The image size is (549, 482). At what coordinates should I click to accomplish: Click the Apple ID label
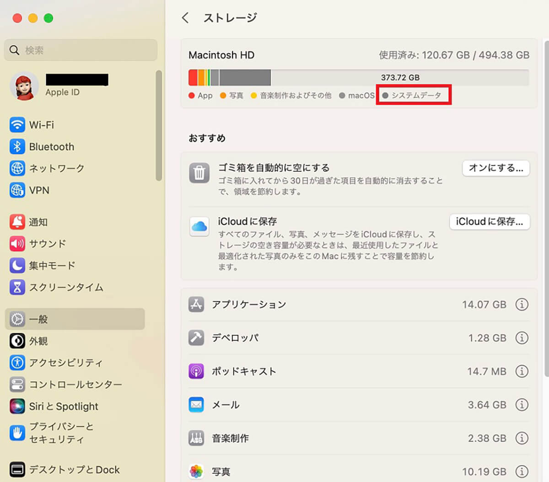62,92
